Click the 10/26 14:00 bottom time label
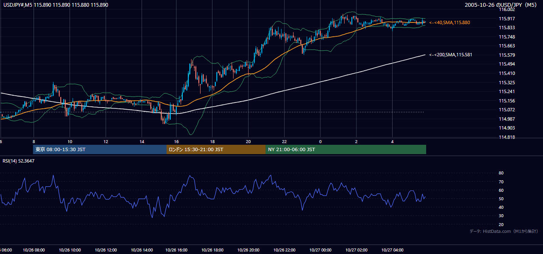543x254 pixels. [142, 250]
